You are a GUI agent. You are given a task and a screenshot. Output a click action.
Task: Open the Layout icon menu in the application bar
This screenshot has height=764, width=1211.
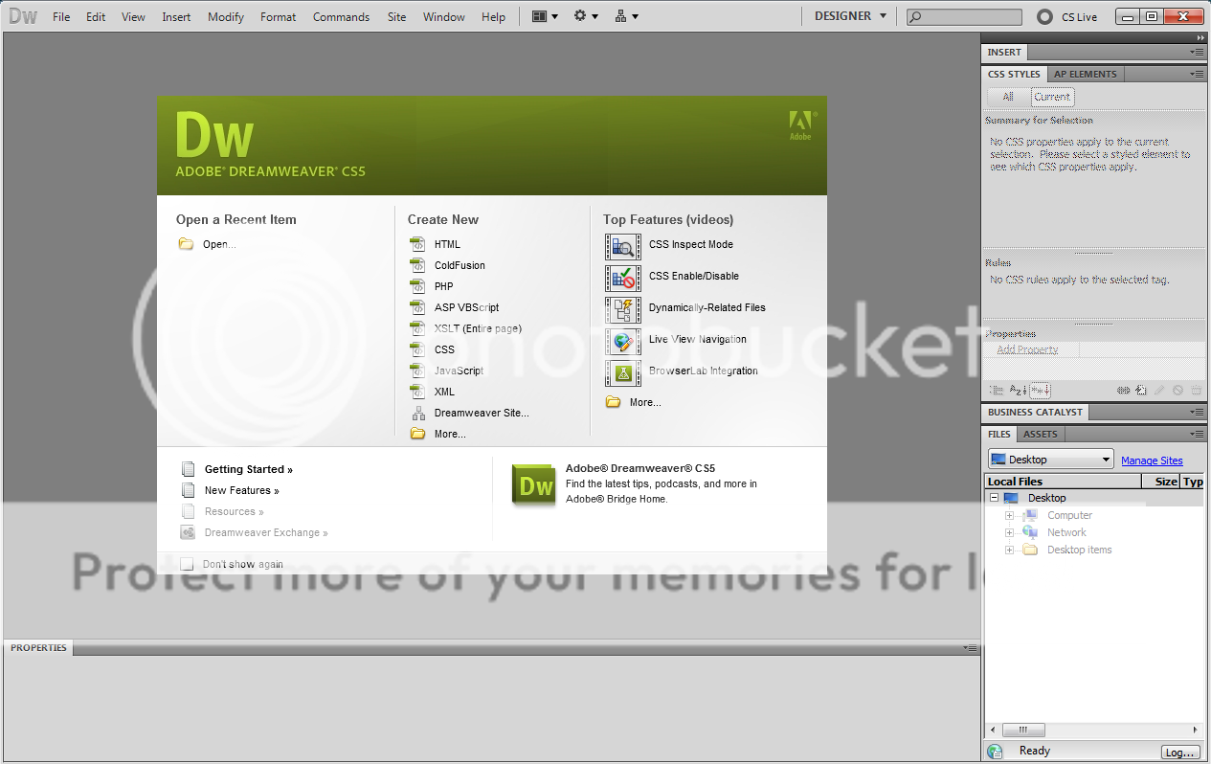point(544,16)
